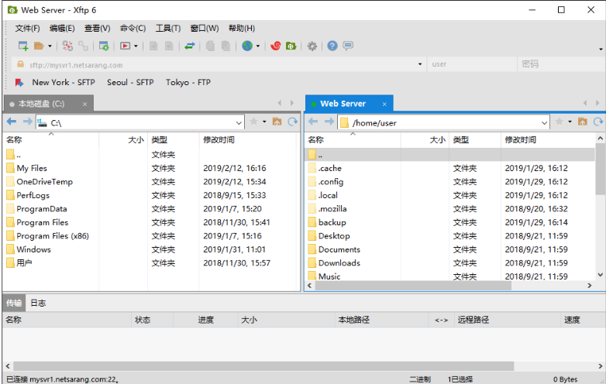606x384 pixels.
Task: Select the remote backup folder
Action: click(332, 222)
